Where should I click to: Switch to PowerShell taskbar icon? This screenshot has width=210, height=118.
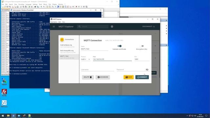click(13, 116)
